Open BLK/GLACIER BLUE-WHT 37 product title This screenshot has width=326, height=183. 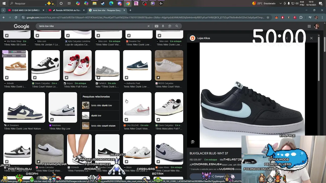[209, 153]
